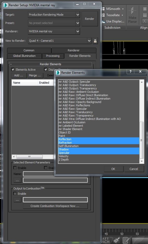Open the MSmooth dropdown arrow
This screenshot has width=148, height=244.
click(123, 9)
